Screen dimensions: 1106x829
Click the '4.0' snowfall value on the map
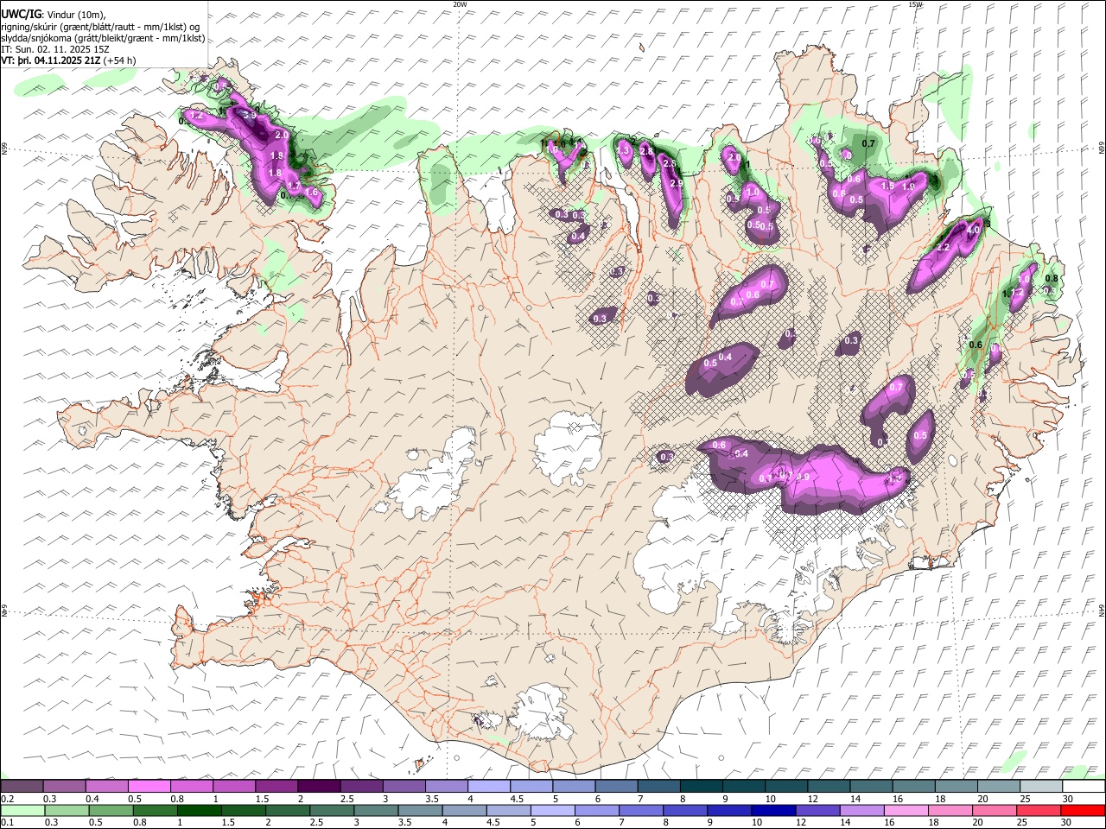pos(974,231)
